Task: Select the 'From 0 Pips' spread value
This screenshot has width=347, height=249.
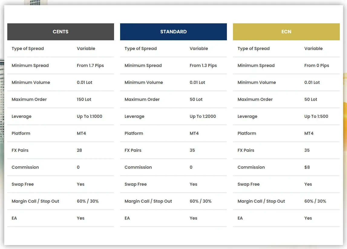Action: [x=316, y=65]
